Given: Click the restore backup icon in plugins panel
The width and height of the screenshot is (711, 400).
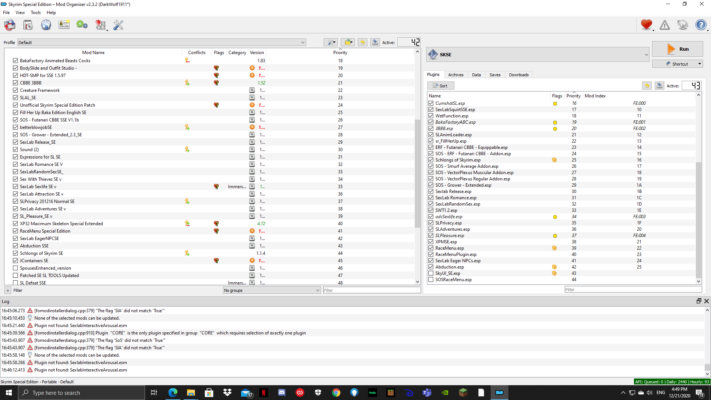Looking at the screenshot, I should (x=647, y=86).
